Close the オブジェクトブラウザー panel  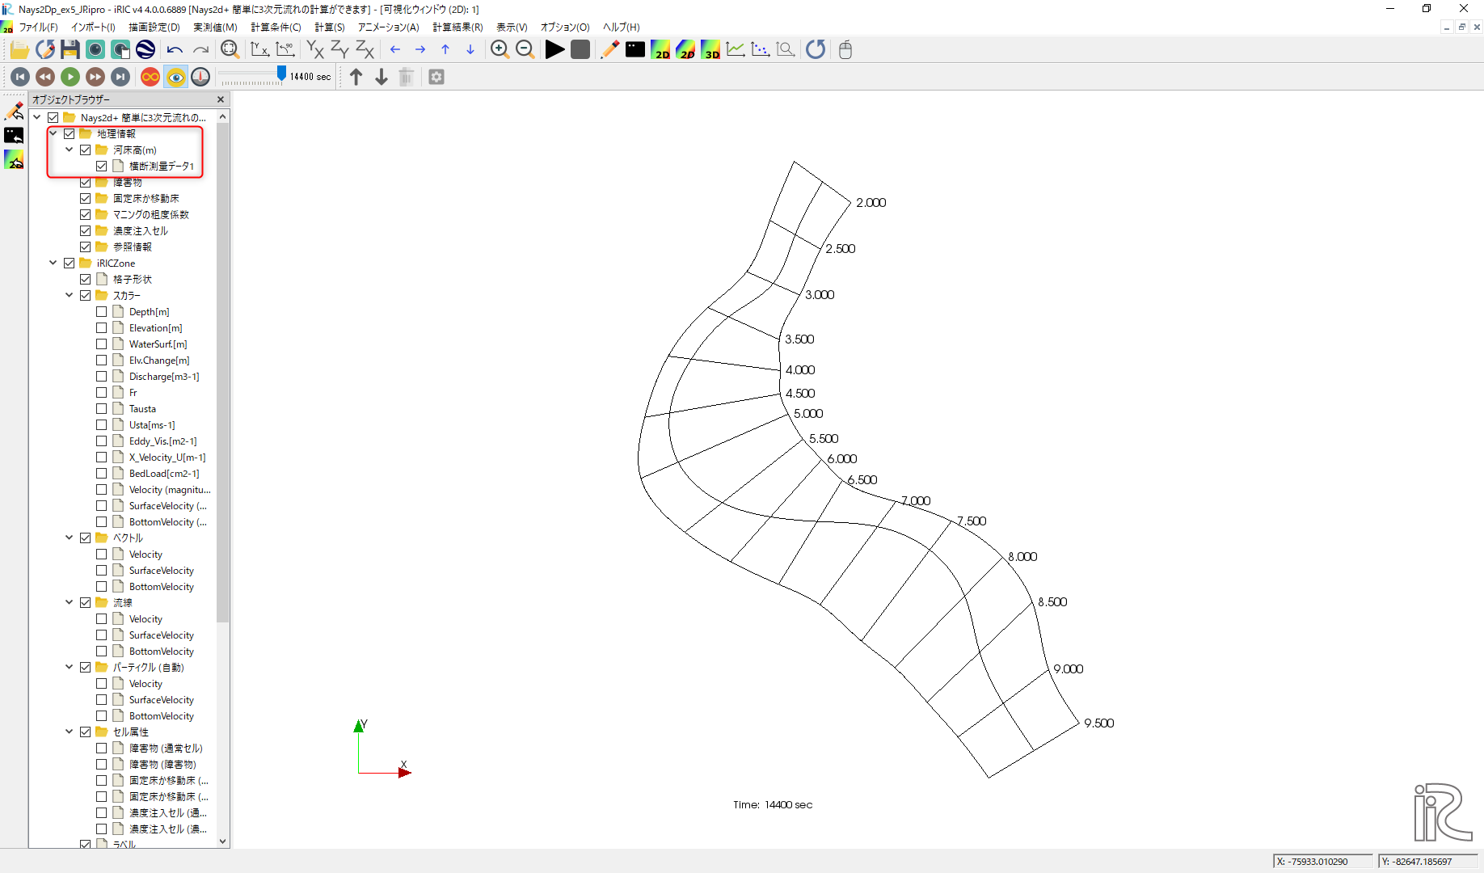coord(221,99)
